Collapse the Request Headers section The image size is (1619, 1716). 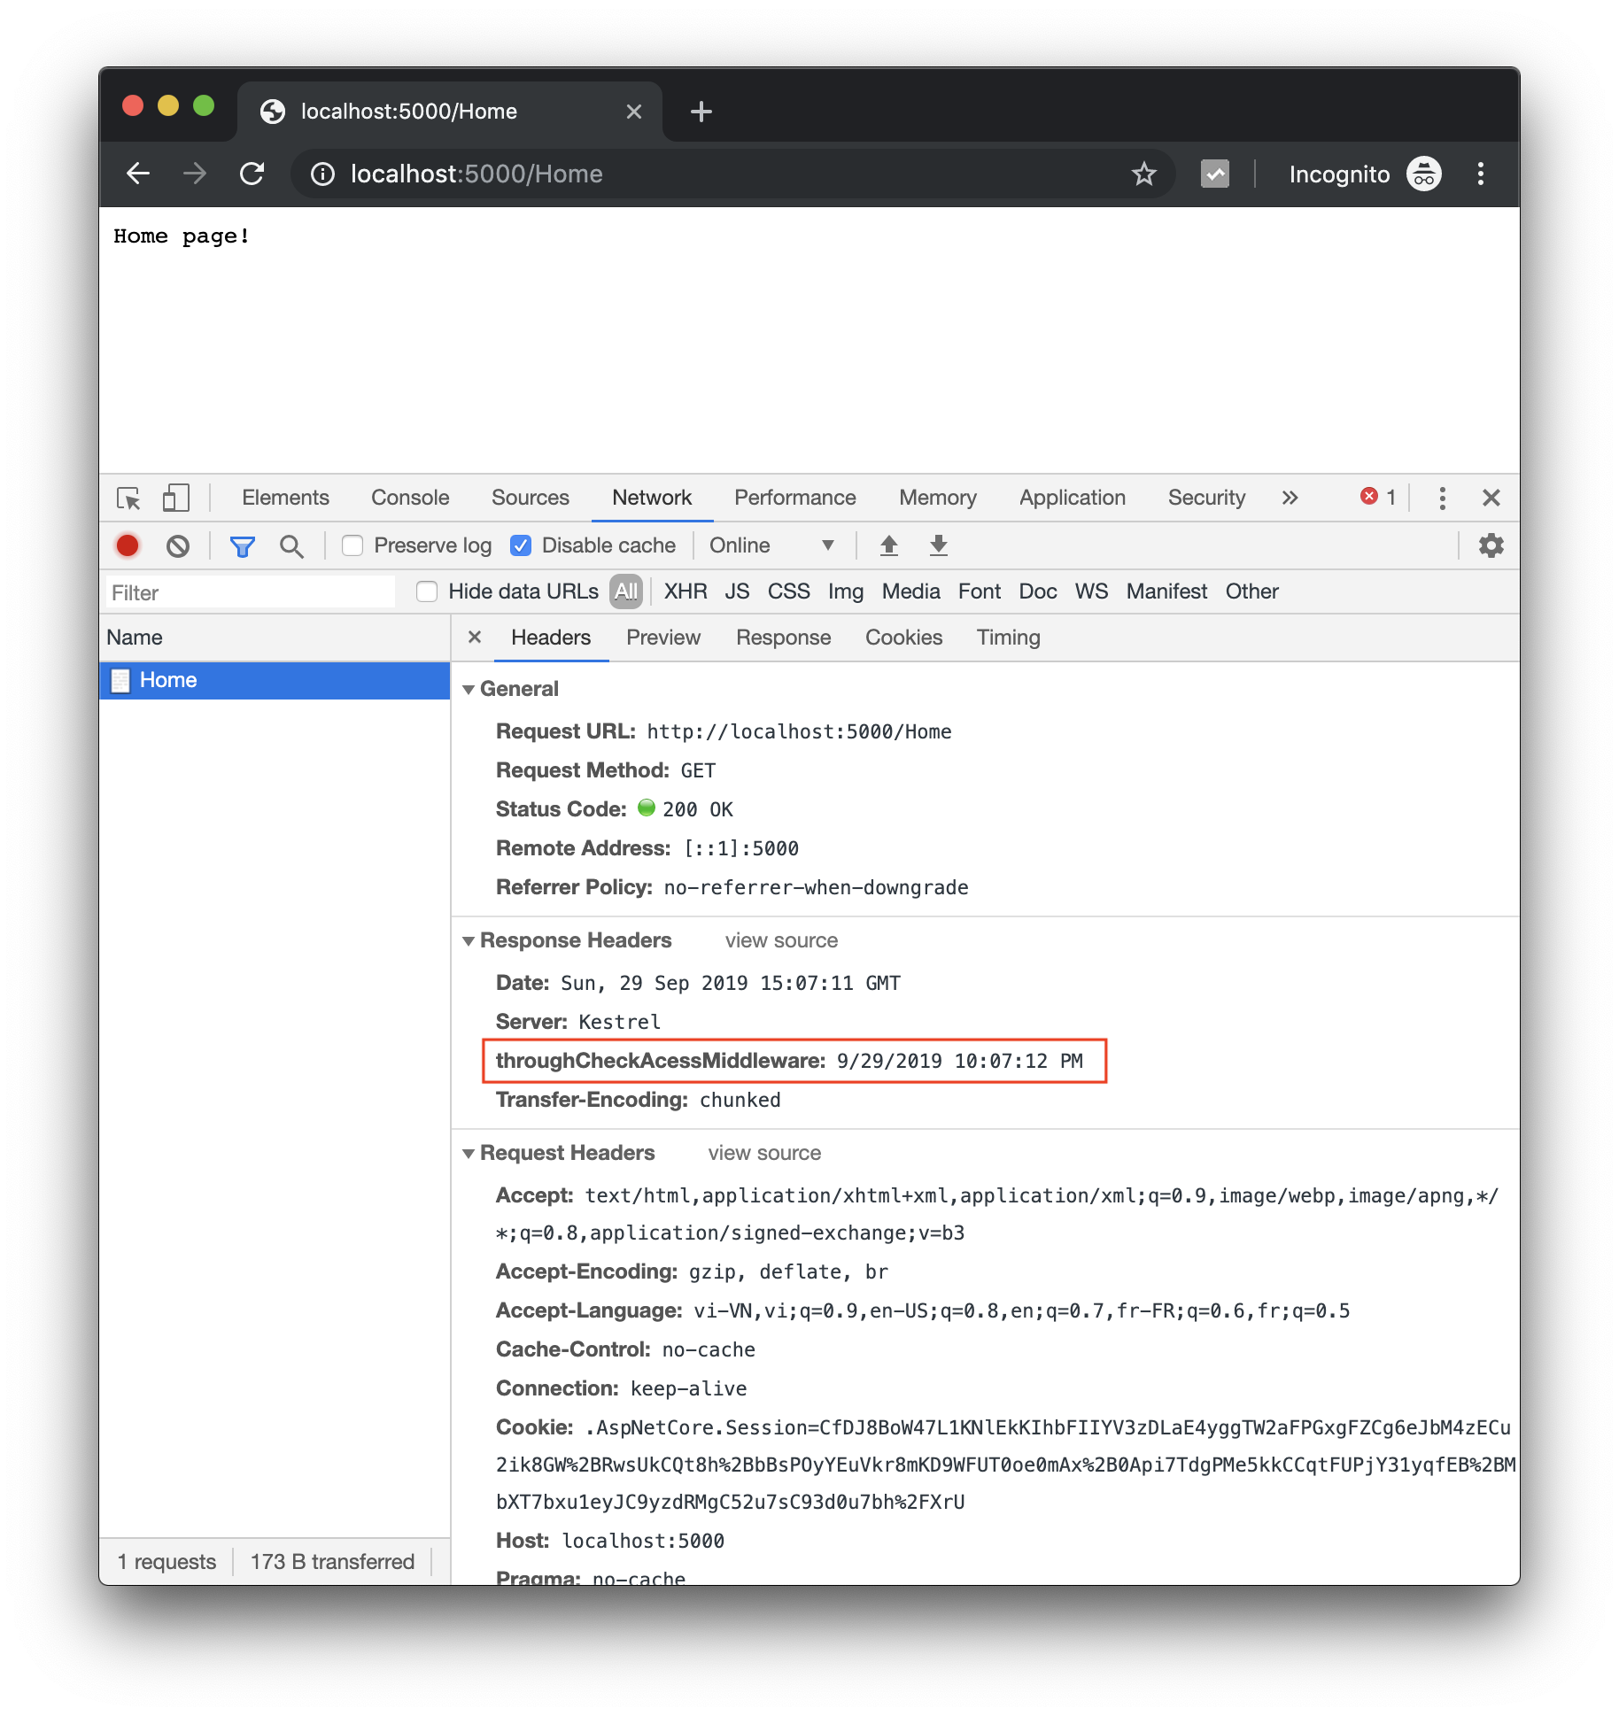pyautogui.click(x=469, y=1153)
